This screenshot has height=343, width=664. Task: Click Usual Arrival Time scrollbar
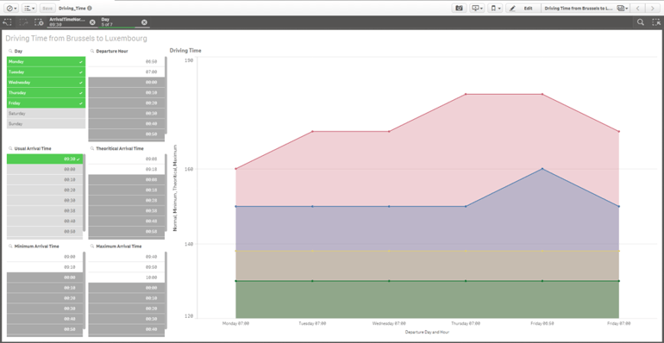[85, 193]
